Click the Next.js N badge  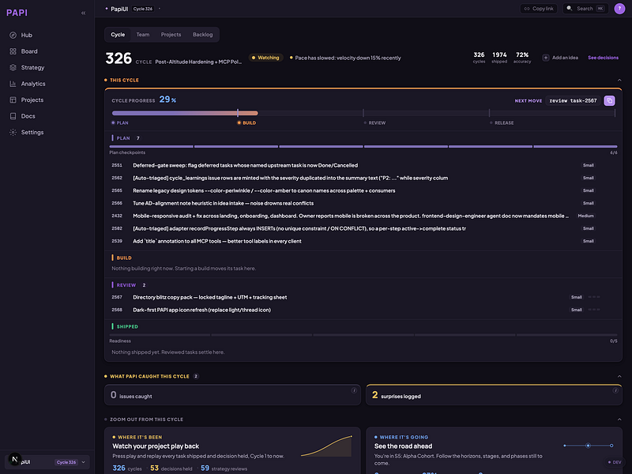click(x=15, y=459)
